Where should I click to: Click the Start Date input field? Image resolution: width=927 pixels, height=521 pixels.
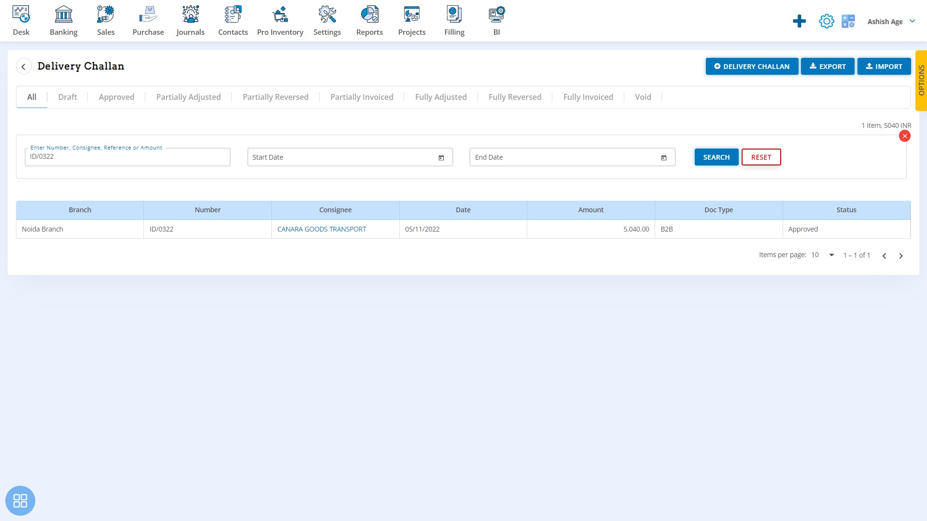[350, 156]
